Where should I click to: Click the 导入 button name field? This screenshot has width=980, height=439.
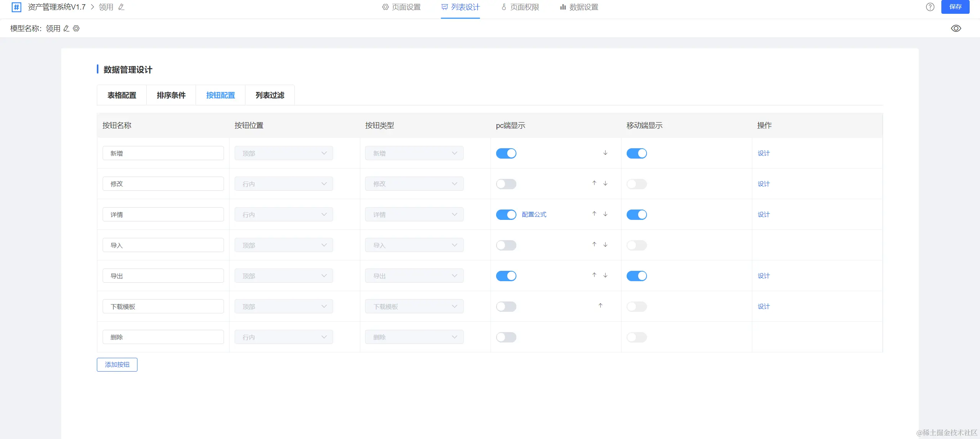[x=163, y=245]
